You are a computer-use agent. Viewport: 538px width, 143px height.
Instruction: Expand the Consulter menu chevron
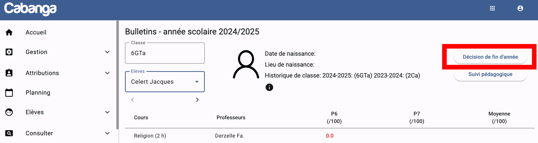[x=107, y=133]
